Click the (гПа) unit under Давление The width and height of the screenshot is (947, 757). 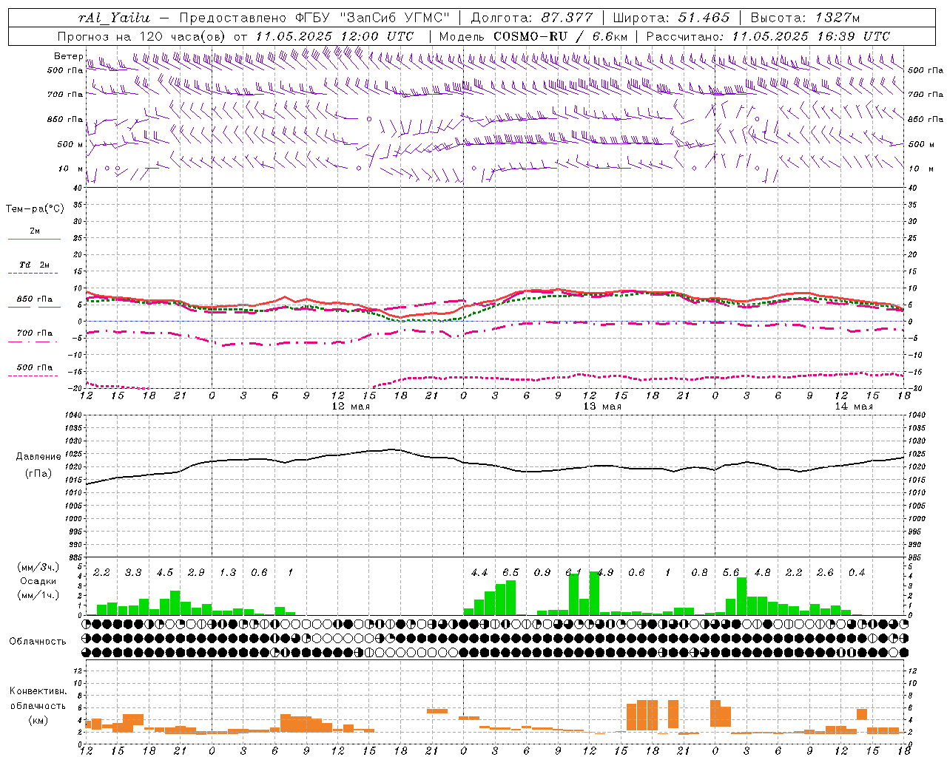(39, 474)
